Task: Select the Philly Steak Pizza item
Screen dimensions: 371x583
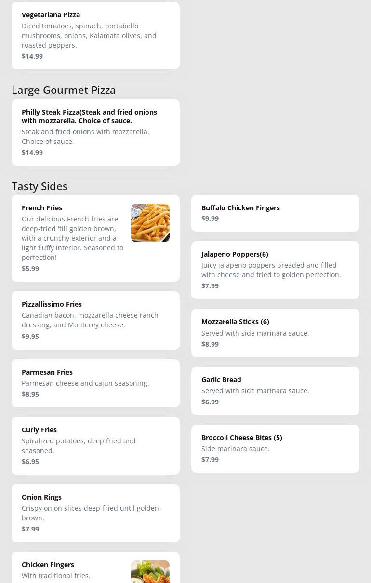Action: coord(95,132)
